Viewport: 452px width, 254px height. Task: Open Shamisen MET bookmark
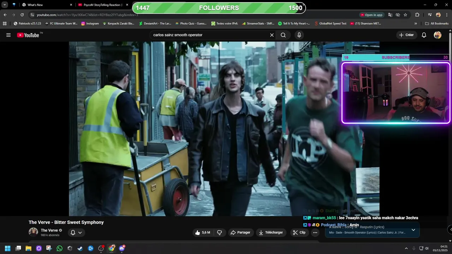point(365,23)
